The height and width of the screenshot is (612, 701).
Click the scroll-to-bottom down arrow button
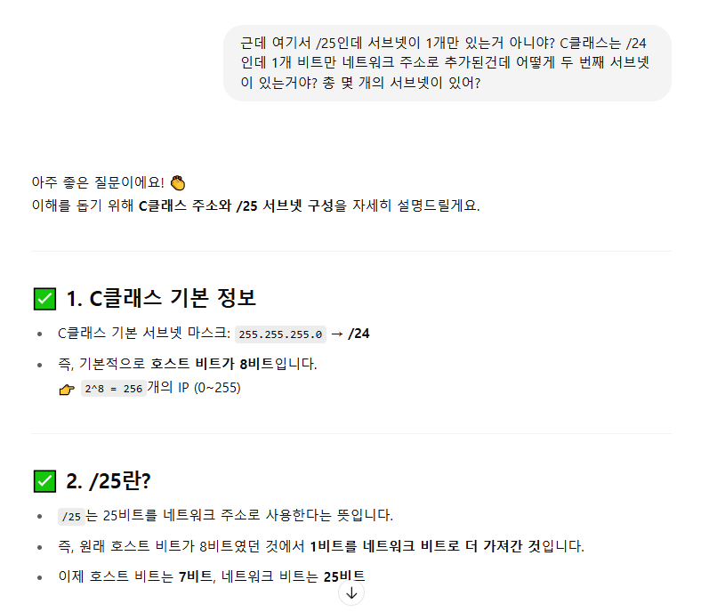(x=351, y=593)
